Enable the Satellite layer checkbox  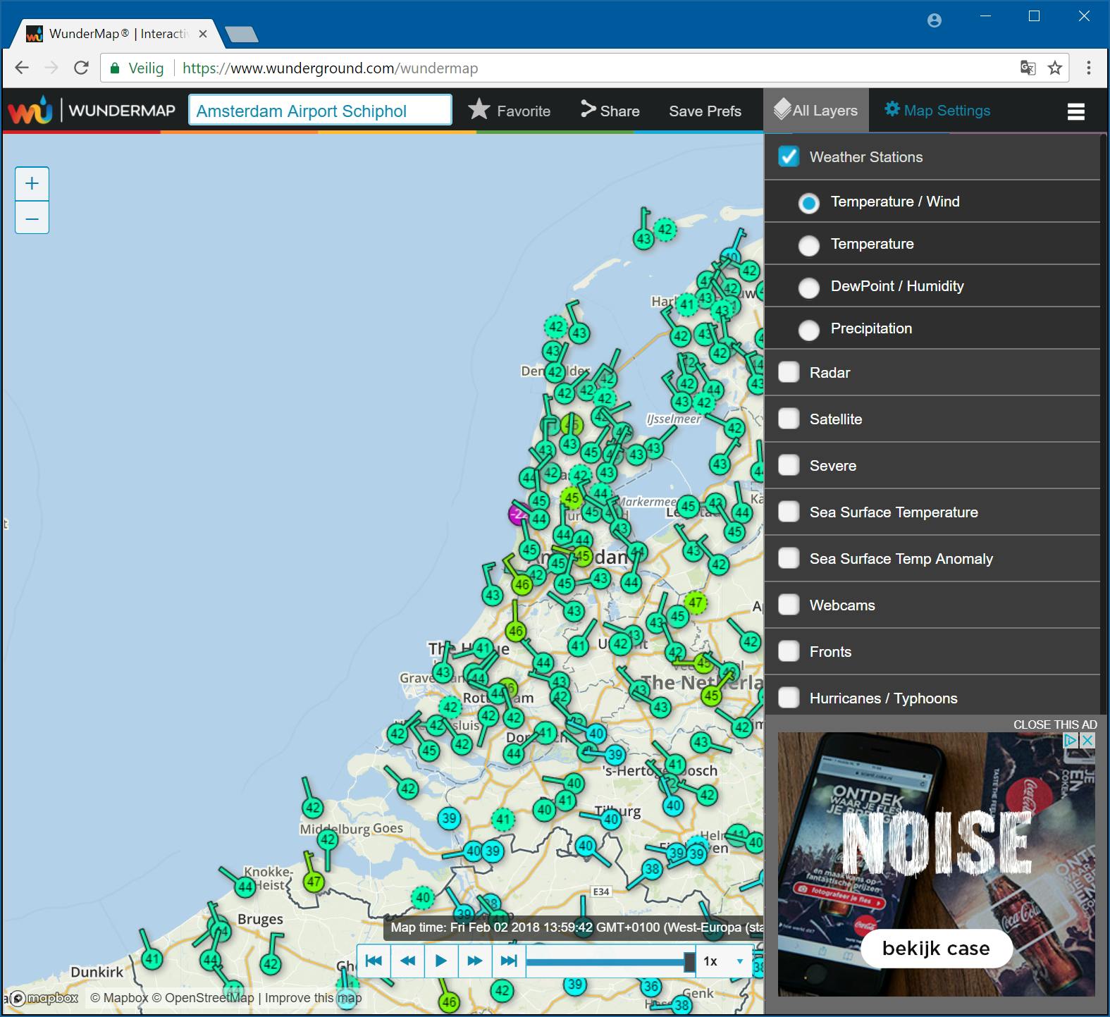tap(789, 419)
